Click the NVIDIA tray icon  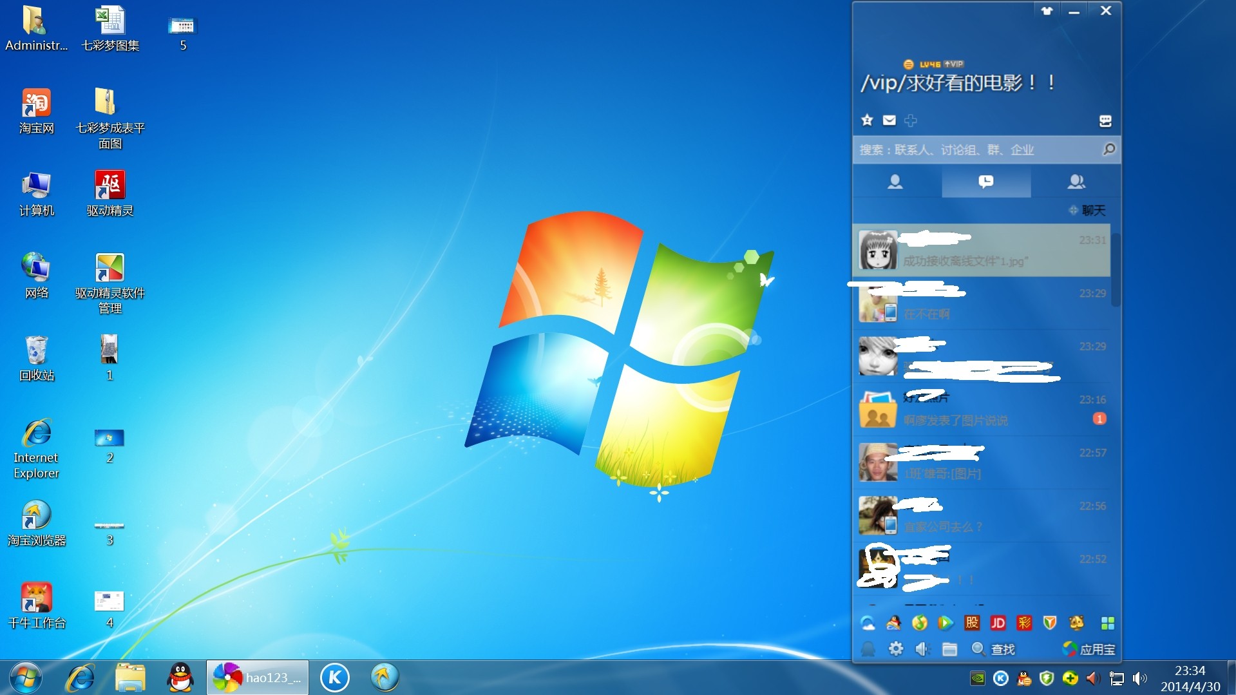coord(977,678)
